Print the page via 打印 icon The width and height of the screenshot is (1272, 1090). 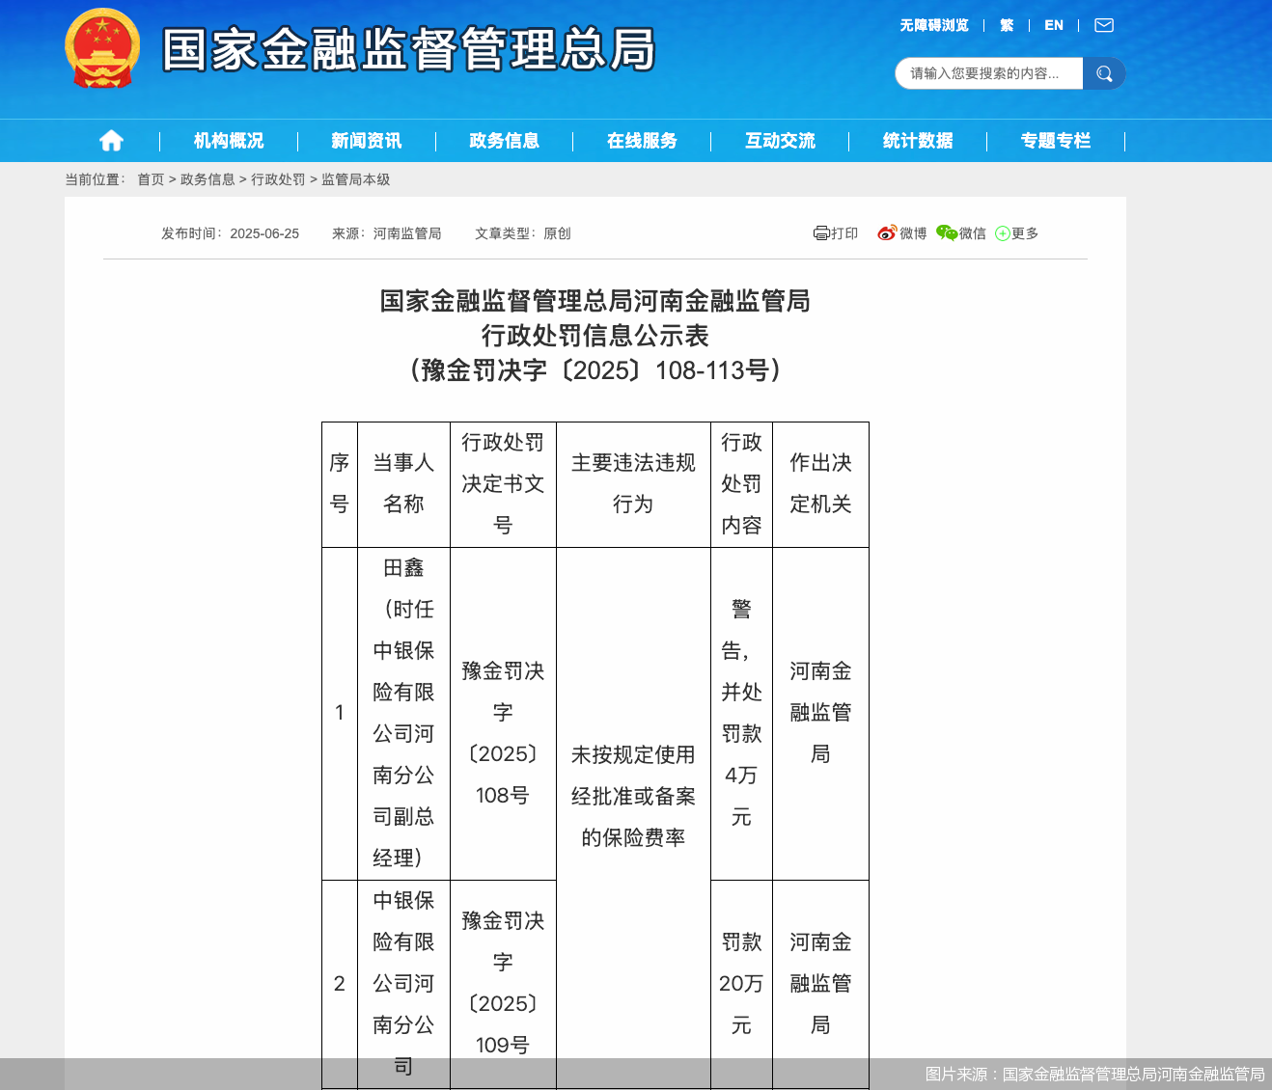836,233
